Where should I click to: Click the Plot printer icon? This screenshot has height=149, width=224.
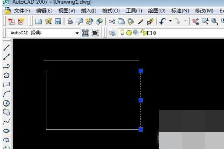[70, 22]
